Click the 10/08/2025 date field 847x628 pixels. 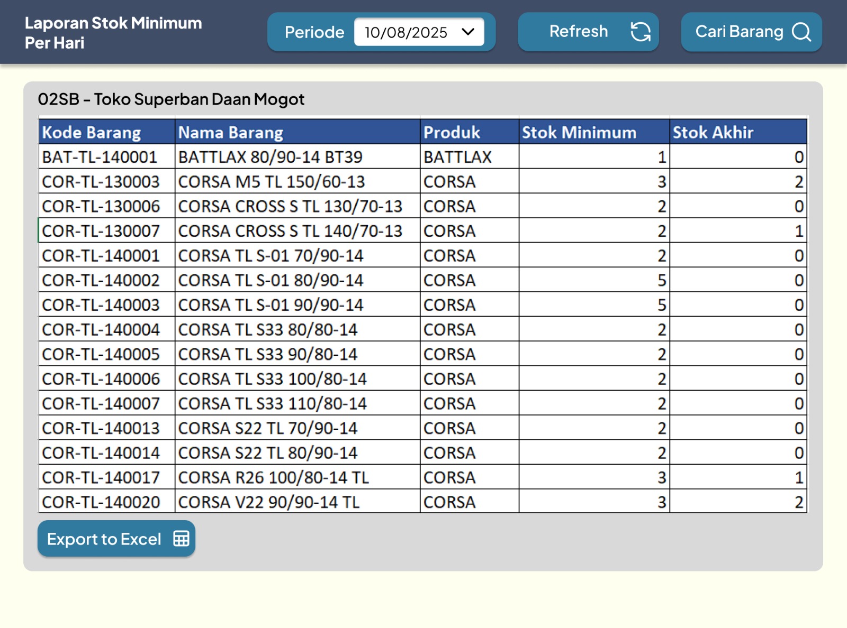pos(419,32)
